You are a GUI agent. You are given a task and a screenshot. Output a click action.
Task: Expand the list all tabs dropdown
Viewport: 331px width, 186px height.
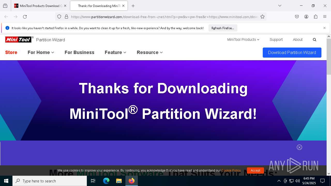pyautogui.click(x=280, y=6)
